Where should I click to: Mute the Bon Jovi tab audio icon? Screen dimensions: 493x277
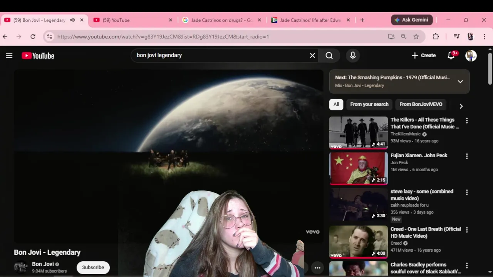pyautogui.click(x=72, y=20)
